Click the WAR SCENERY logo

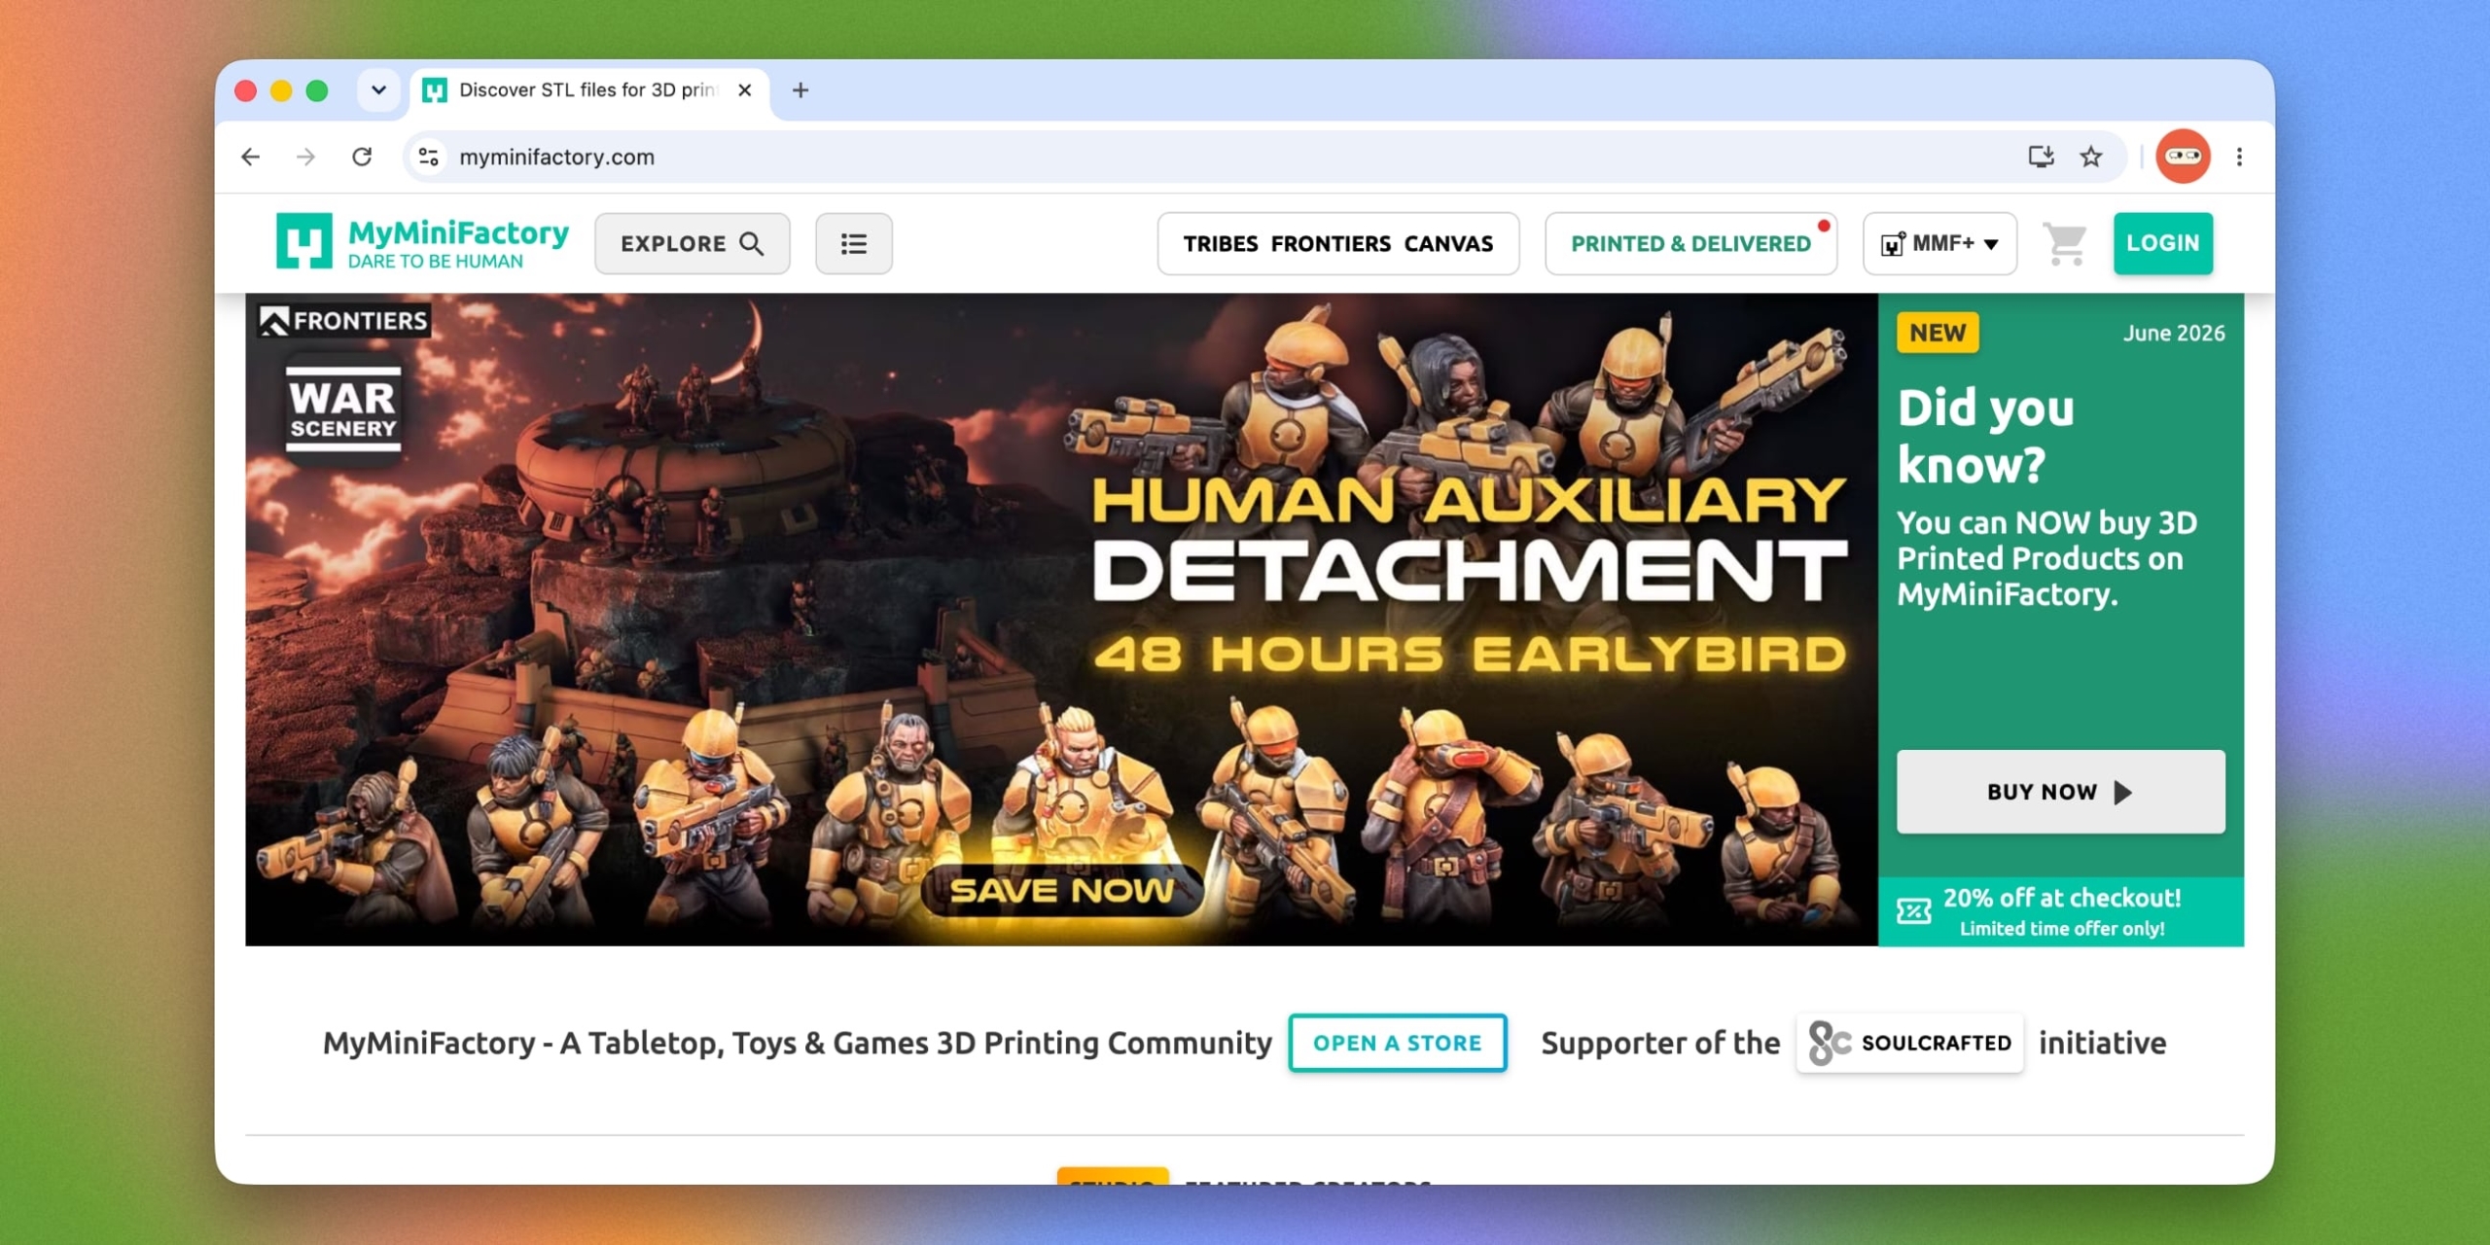(x=342, y=409)
